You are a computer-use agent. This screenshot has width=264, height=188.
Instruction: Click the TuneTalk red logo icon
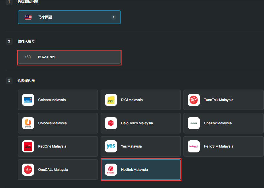coord(194,100)
